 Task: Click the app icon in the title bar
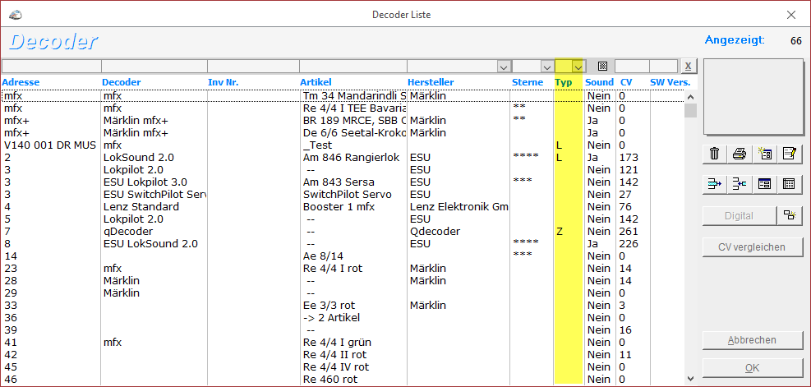coord(16,15)
